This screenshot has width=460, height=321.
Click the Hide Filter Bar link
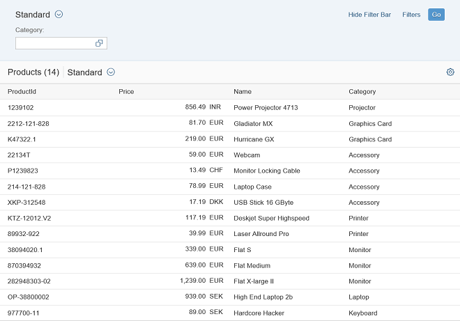369,15
